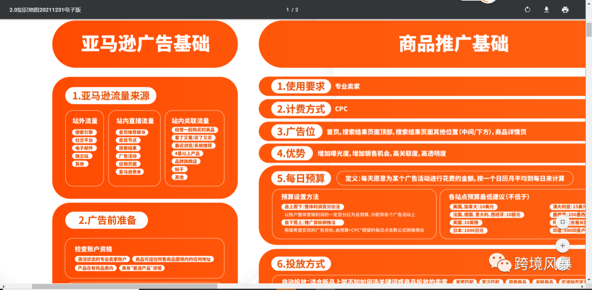
Task: Click the 品牌旗舰店 tag
Action: click(x=186, y=161)
